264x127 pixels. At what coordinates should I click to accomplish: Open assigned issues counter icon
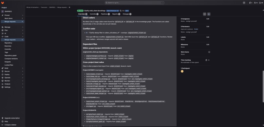251,3
